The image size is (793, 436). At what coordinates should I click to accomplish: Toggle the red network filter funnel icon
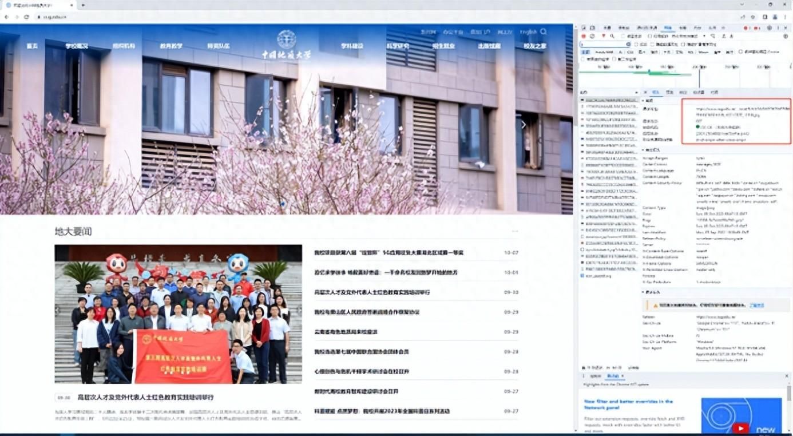click(602, 35)
